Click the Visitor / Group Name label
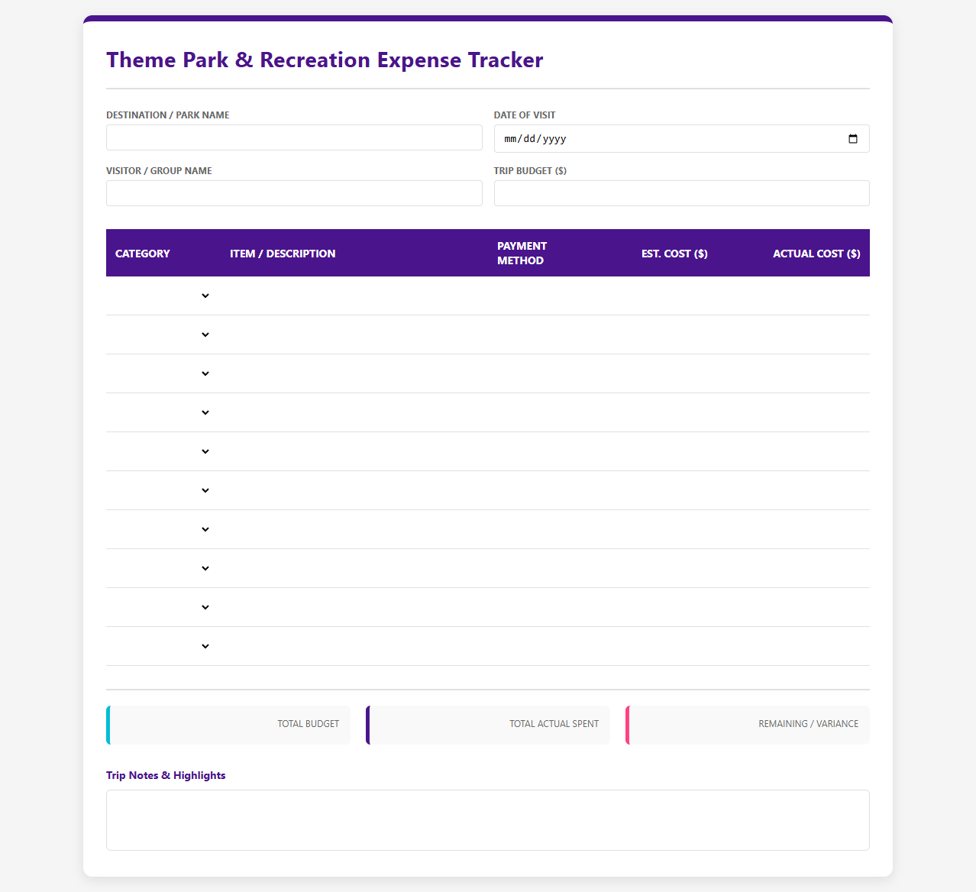Image resolution: width=976 pixels, height=892 pixels. click(159, 171)
